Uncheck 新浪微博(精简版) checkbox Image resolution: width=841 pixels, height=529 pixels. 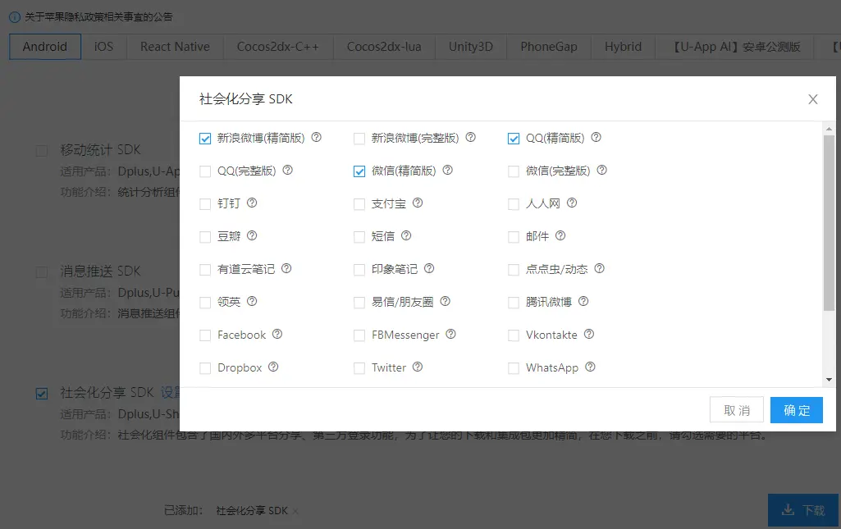205,139
